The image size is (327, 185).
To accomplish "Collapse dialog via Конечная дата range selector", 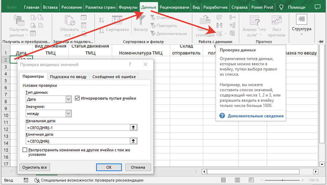I will click(133, 141).
